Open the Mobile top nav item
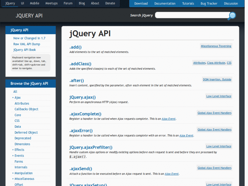This screenshot has width=248, height=186. [34, 3]
